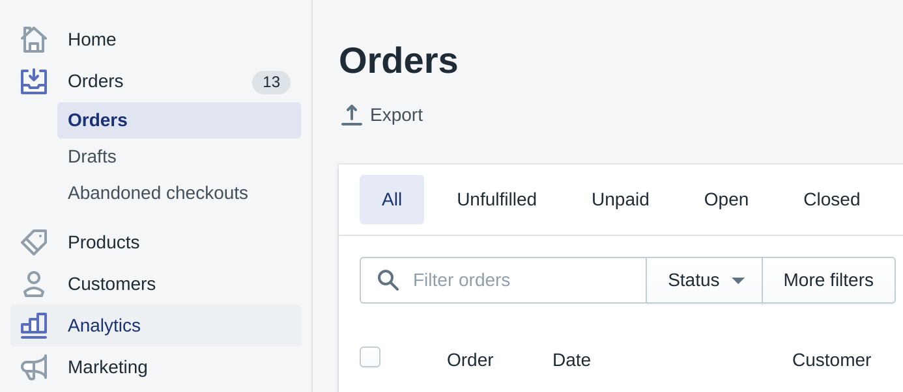Viewport: 903px width, 392px height.
Task: Click the Marketing megaphone icon
Action: click(x=34, y=367)
